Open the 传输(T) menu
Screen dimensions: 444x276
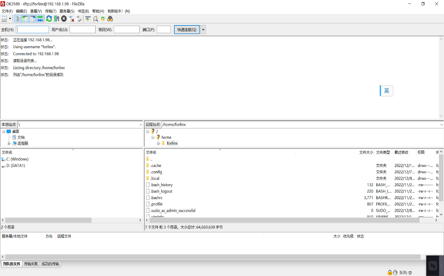pyautogui.click(x=51, y=11)
